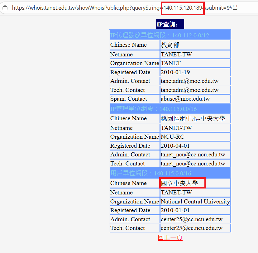The width and height of the screenshot is (258, 253).
Task: Click the whois.tanet.edu.tw URL in address bar
Action: [125, 8]
